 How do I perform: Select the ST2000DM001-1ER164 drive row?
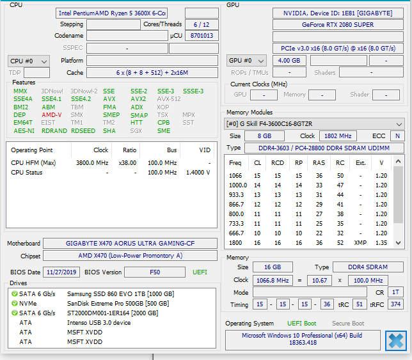[112, 313]
